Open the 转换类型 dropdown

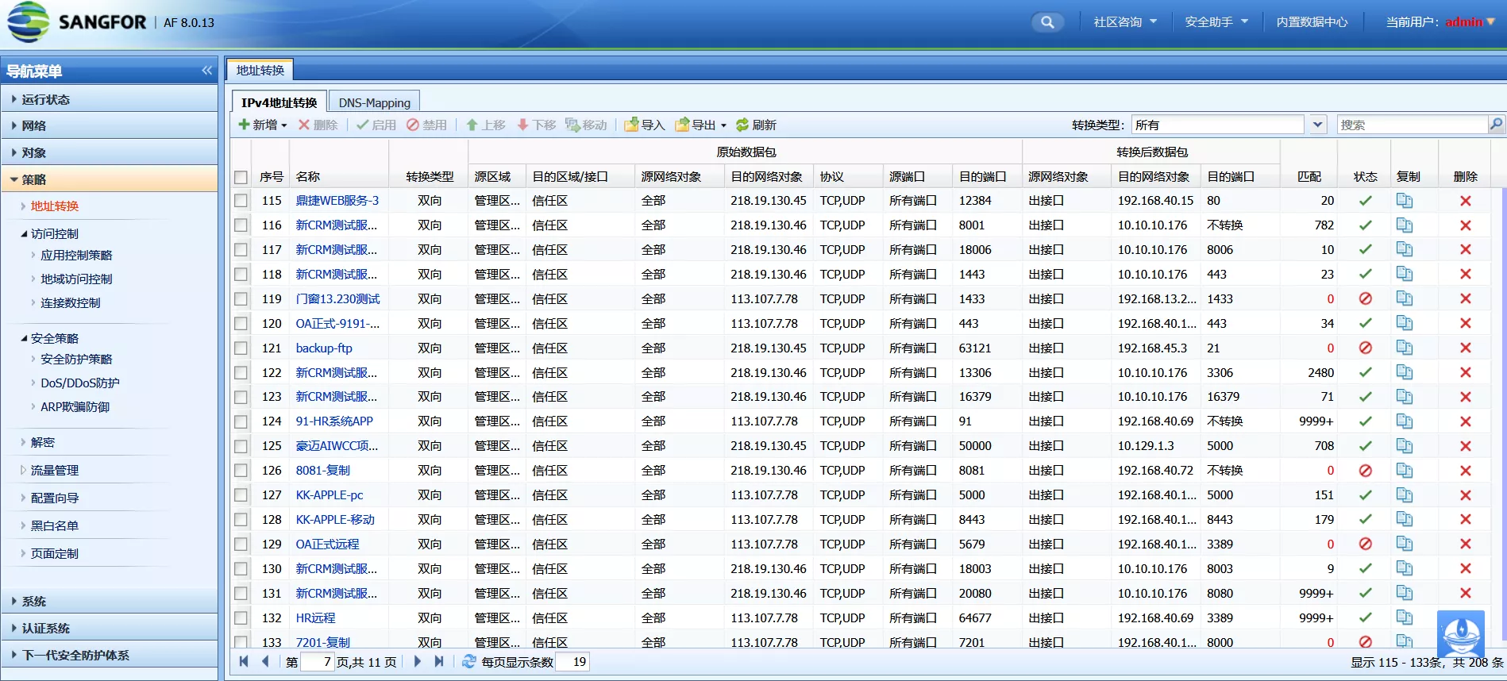[x=1317, y=125]
